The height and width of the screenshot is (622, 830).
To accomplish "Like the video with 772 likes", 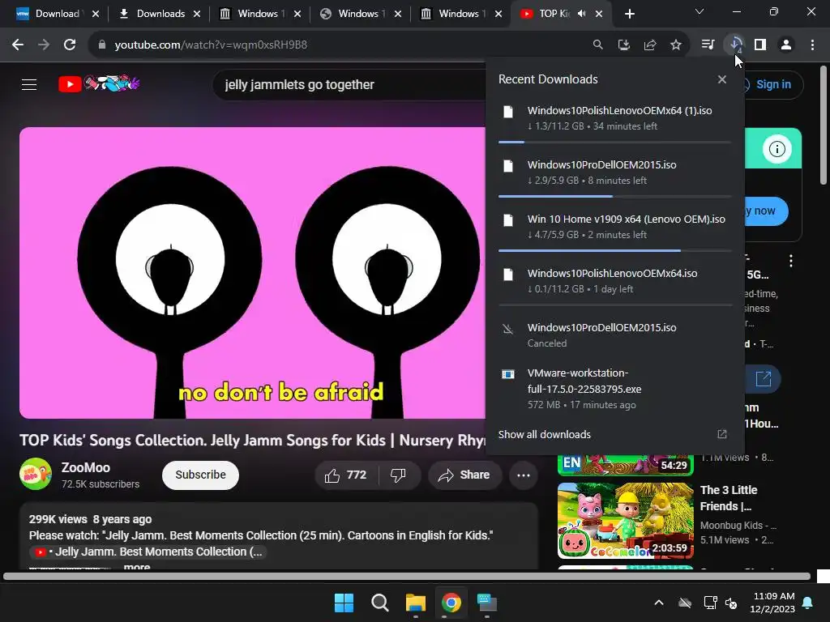I will pos(345,475).
